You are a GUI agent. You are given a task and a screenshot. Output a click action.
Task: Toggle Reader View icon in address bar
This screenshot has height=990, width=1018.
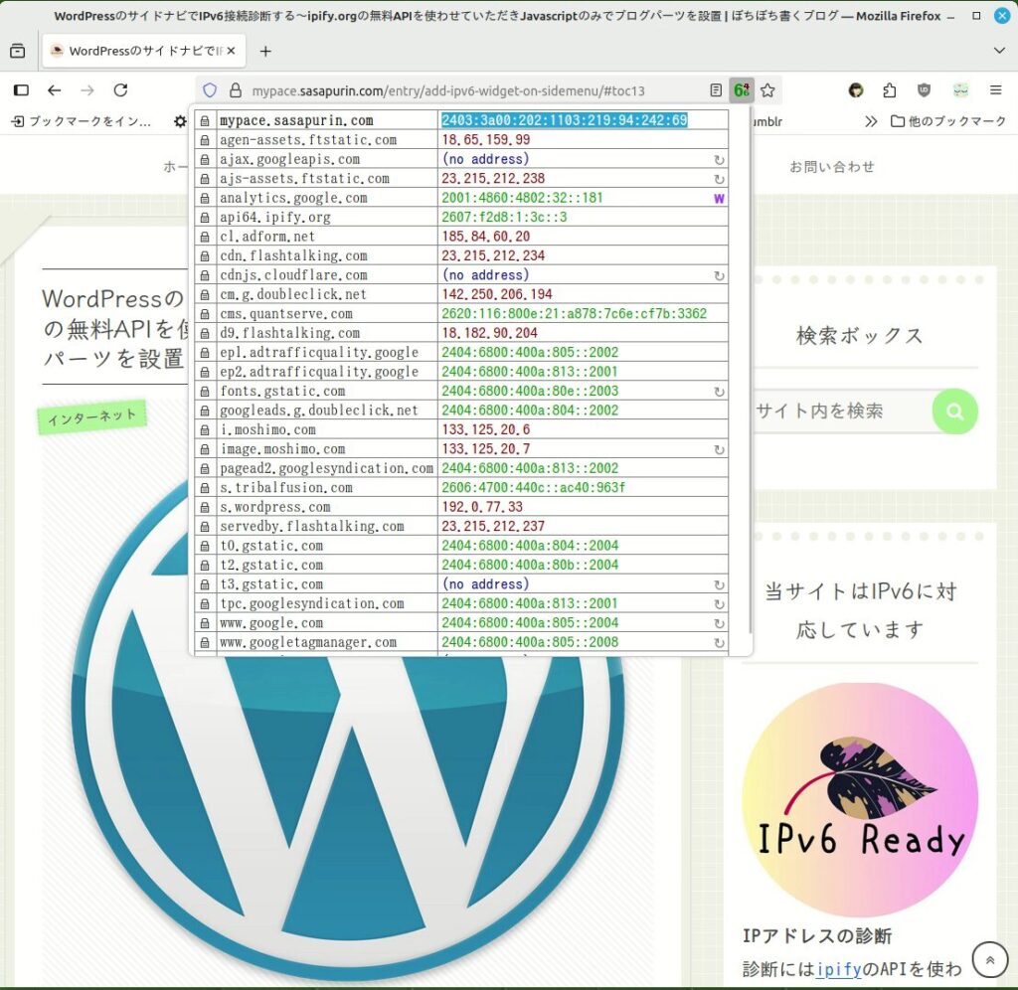point(716,90)
